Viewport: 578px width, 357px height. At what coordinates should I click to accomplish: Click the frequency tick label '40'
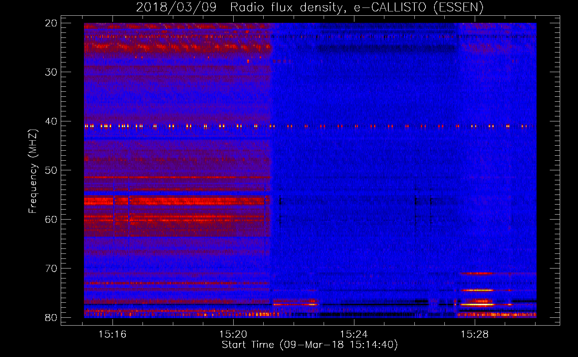51,121
